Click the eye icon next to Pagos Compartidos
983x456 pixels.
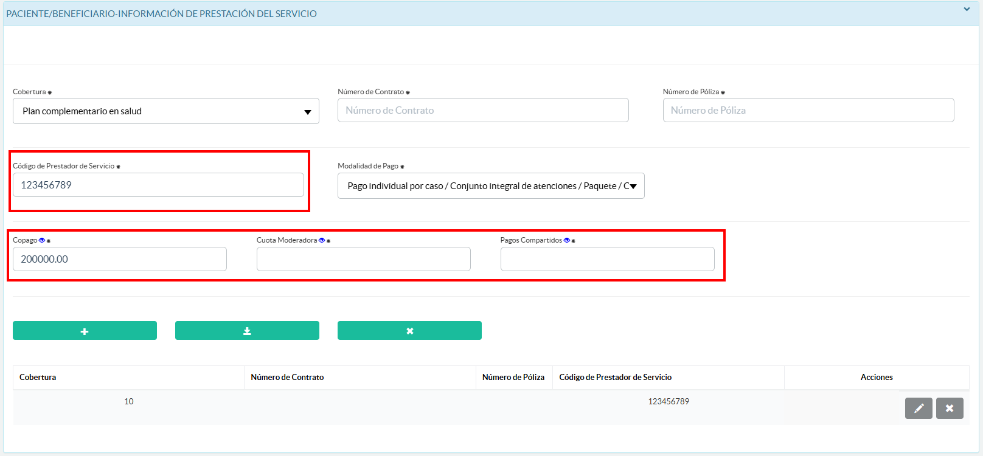(x=567, y=240)
